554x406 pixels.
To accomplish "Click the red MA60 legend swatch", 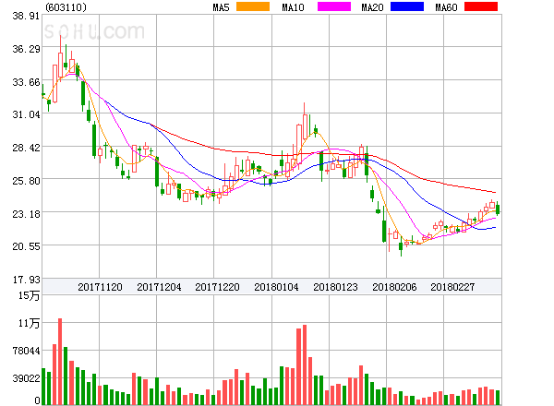I will (x=481, y=6).
